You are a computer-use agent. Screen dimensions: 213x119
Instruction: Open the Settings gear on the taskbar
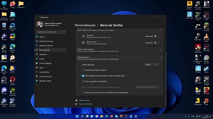tap(136, 116)
